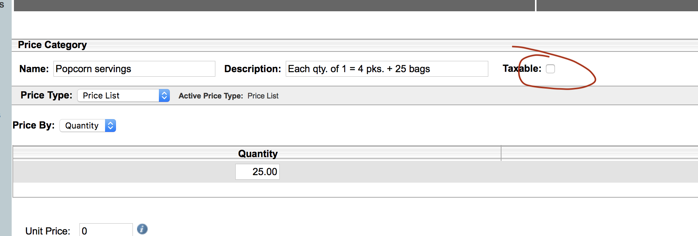The image size is (698, 236).
Task: Click the Price Category section header
Action: coord(52,45)
